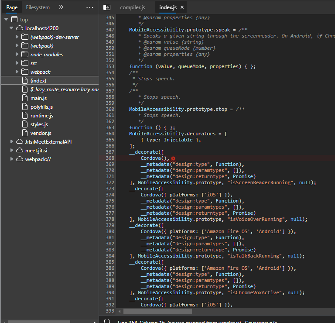Expand the JitsiMeetExternalAPI tree node
335x323 pixels.
[12, 142]
